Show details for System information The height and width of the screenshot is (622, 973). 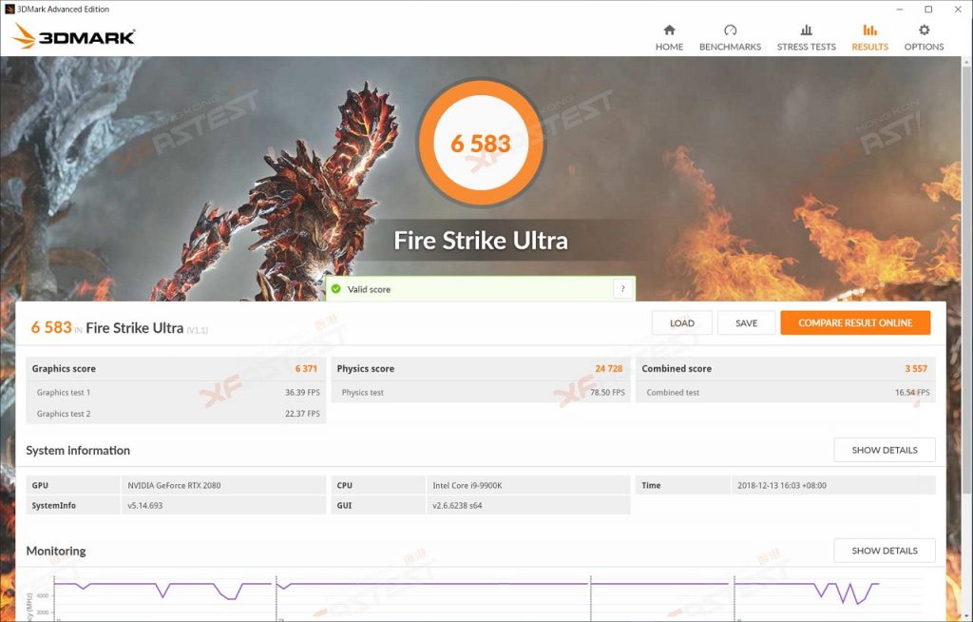pyautogui.click(x=885, y=450)
